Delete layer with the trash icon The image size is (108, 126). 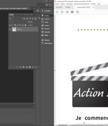(36, 67)
